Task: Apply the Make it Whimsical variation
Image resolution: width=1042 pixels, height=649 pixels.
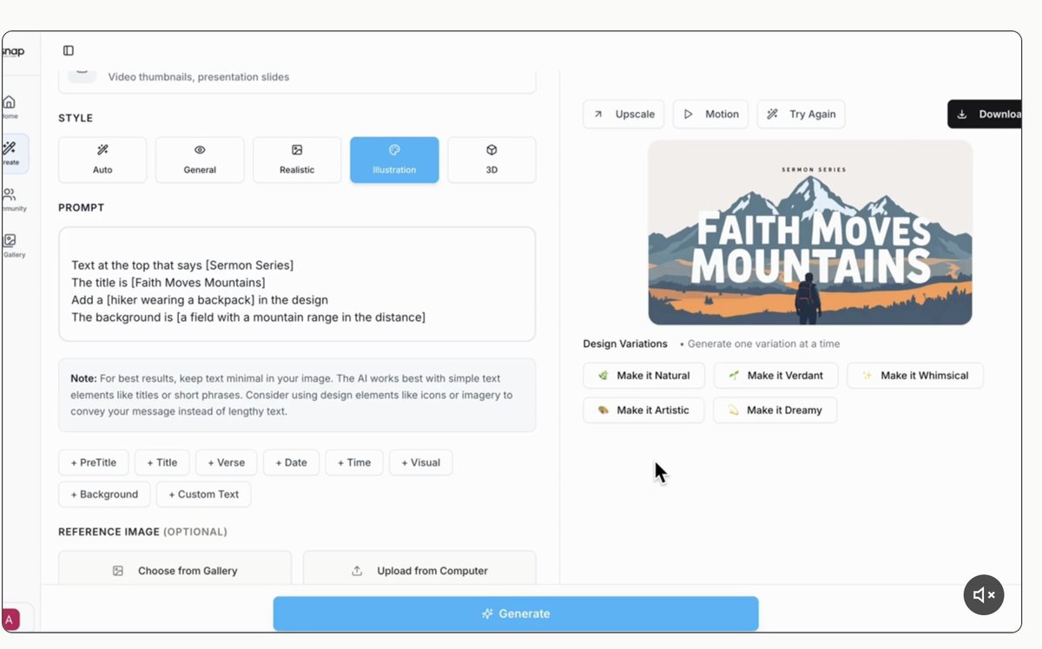Action: tap(915, 376)
